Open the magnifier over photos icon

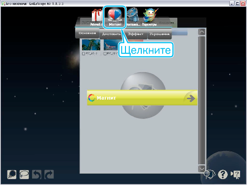click(x=209, y=174)
